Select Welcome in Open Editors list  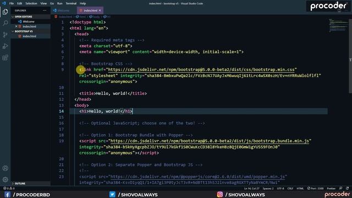coord(29,21)
